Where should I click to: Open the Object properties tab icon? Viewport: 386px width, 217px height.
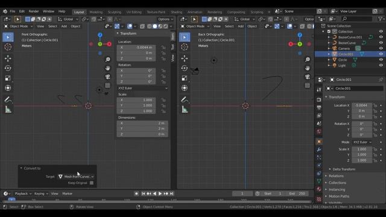(319, 142)
